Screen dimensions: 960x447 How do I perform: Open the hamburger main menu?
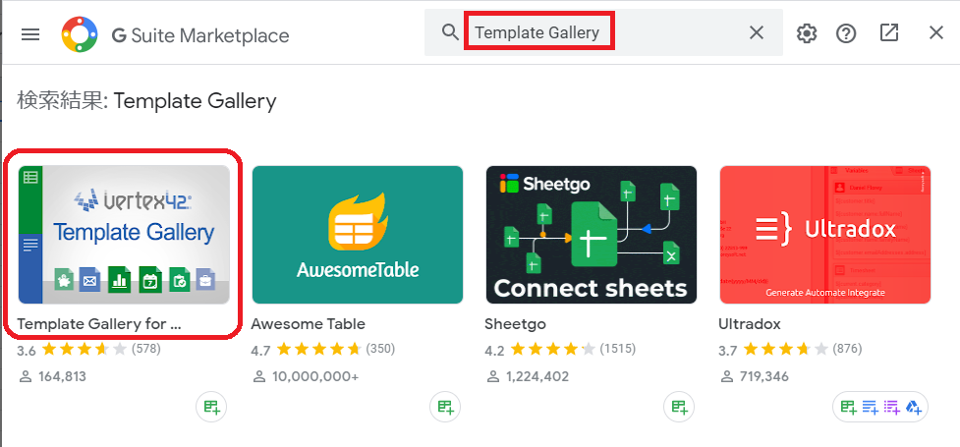30,34
